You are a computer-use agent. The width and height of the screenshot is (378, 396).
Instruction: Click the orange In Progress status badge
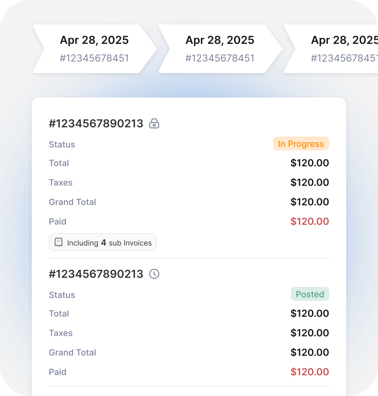click(301, 144)
